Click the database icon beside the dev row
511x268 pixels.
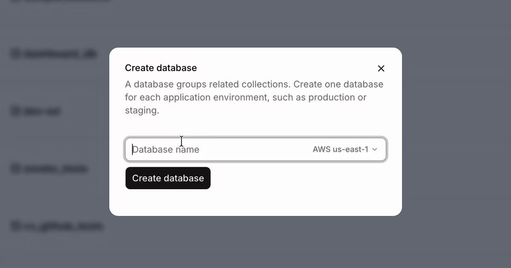(15, 111)
